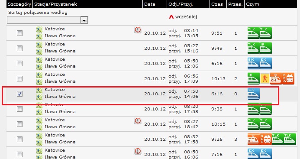
Task: Click the REG train icon in 08:32 row
Action: coord(266,139)
